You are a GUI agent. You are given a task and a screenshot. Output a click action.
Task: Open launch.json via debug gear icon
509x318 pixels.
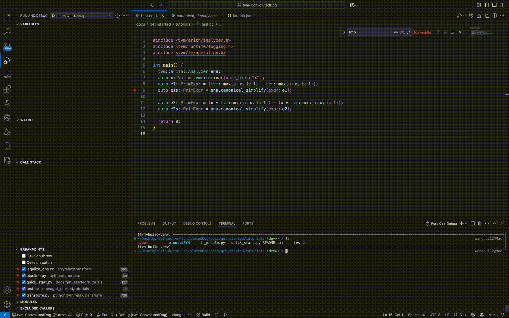(118, 16)
